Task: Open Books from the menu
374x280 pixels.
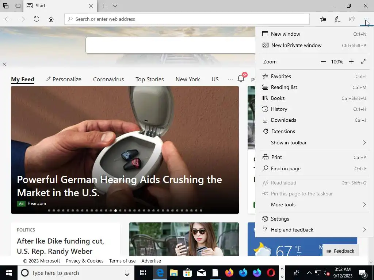Action: (314, 98)
